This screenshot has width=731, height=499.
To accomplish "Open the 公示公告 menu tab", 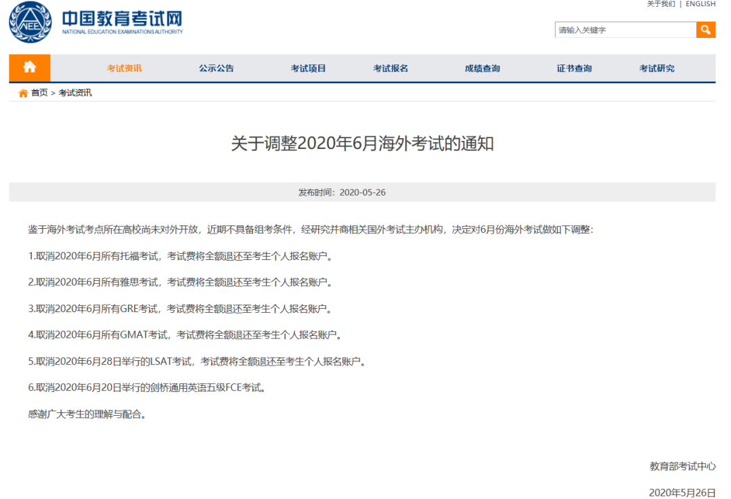I will (x=217, y=68).
